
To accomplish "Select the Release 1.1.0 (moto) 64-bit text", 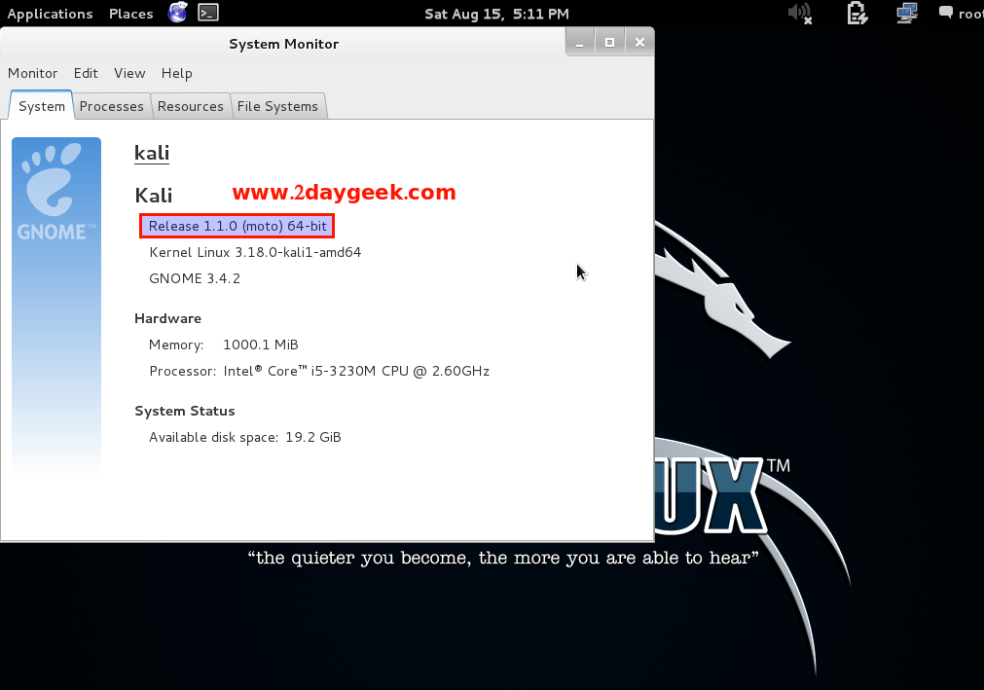I will point(237,226).
